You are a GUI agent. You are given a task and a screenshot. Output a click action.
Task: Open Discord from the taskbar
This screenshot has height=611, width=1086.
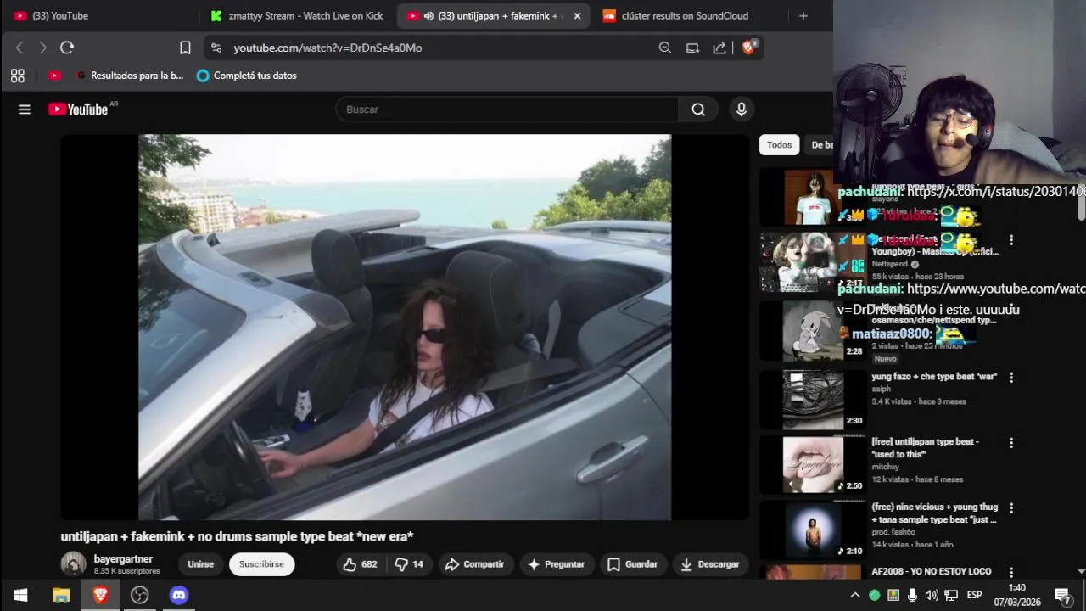179,595
